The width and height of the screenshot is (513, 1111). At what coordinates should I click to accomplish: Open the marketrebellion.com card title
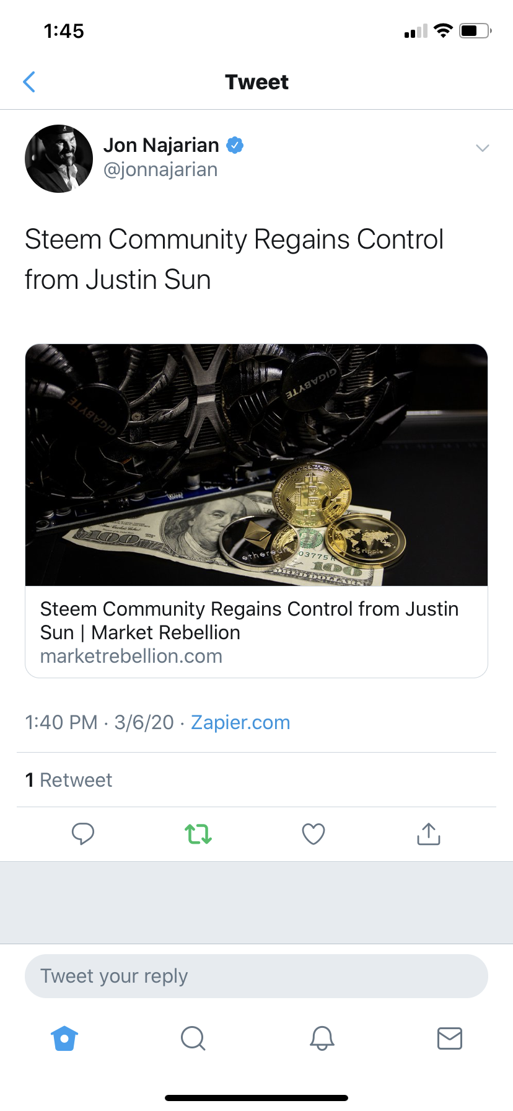(249, 621)
